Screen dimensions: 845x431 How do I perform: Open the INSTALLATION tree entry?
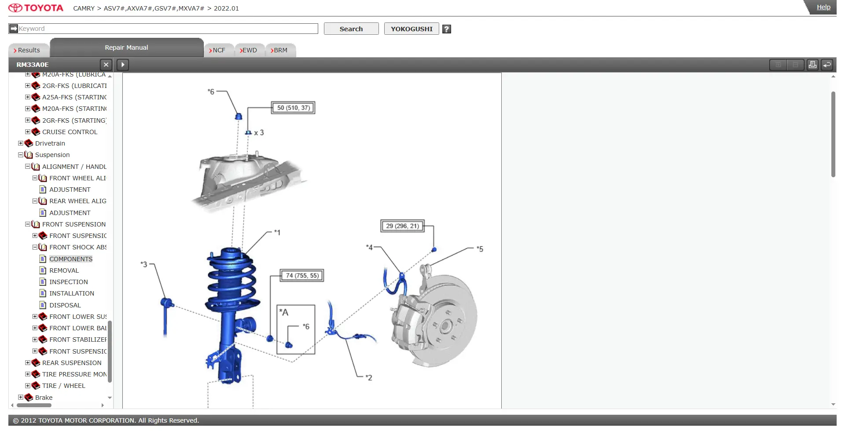click(x=72, y=293)
